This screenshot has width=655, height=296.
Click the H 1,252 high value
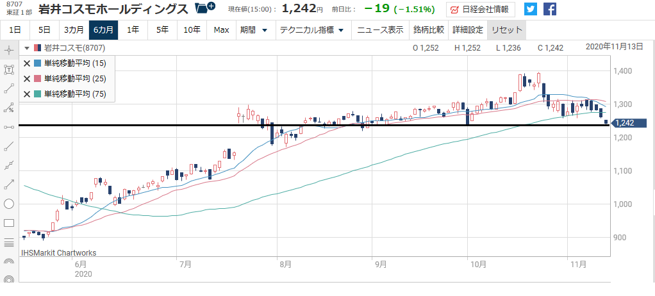(467, 48)
